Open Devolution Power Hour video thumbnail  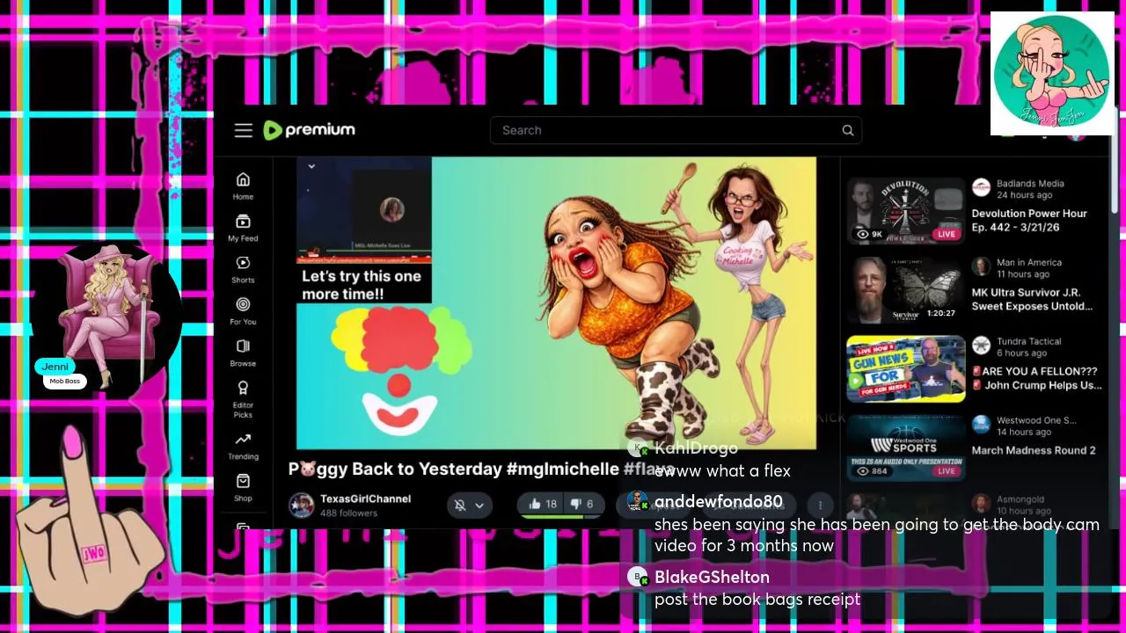[906, 211]
